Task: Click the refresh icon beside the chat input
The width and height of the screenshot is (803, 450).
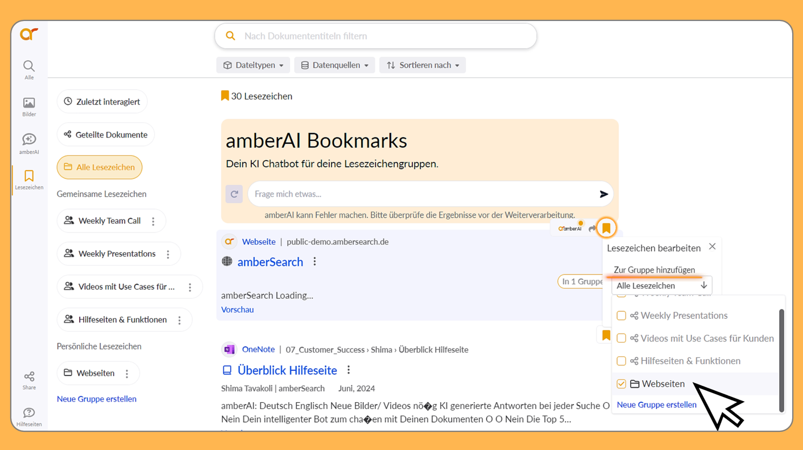Action: [234, 194]
